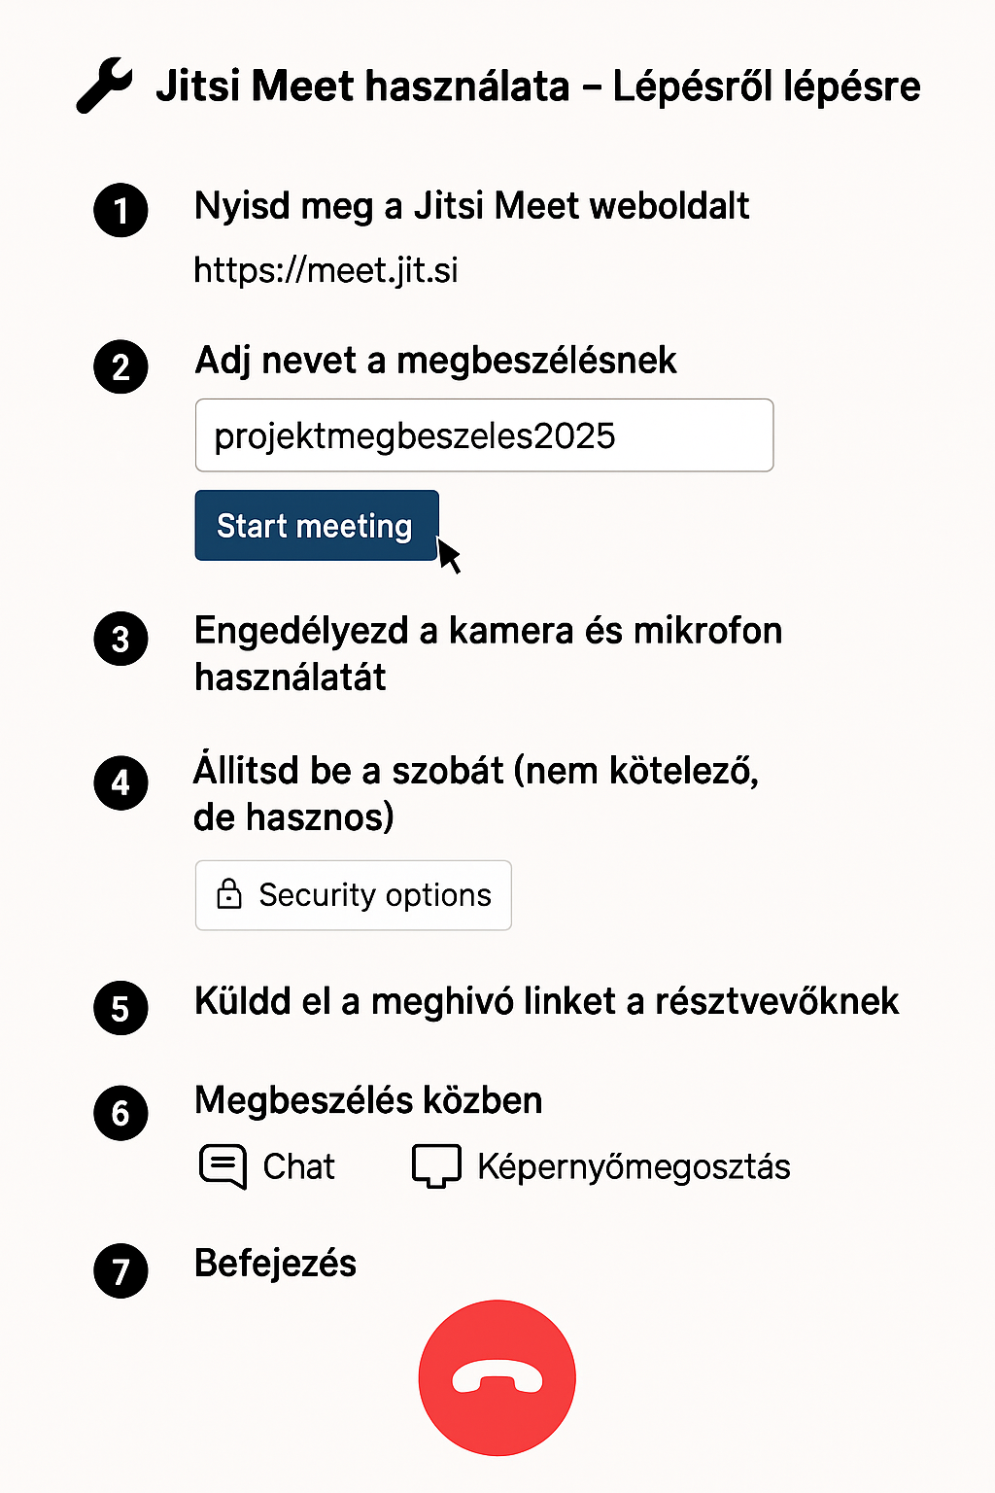Click the Befejezés step heading

(275, 1264)
